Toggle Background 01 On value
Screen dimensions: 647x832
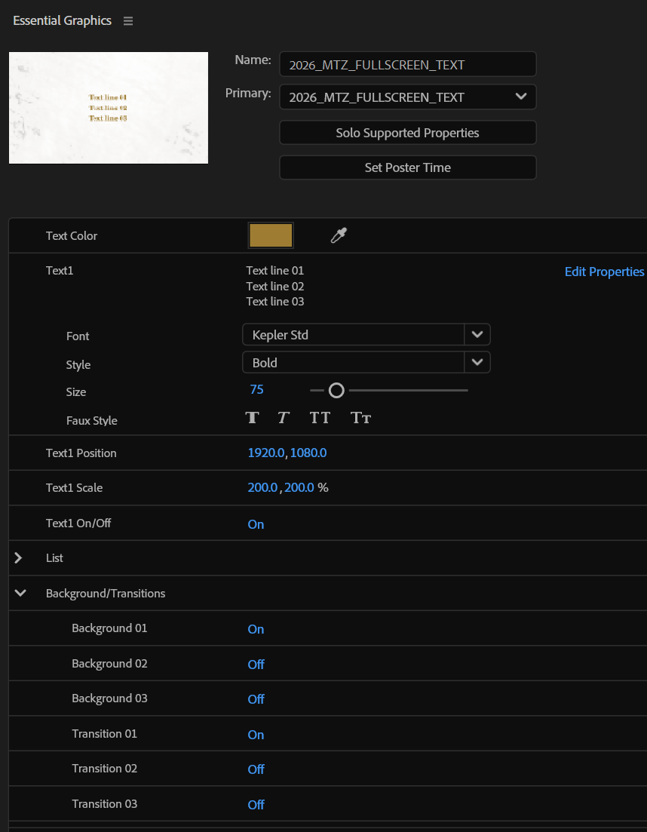click(256, 629)
